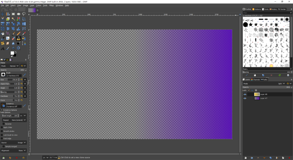Click the background black color swatch
This screenshot has height=160, width=293.
[x=15, y=55]
